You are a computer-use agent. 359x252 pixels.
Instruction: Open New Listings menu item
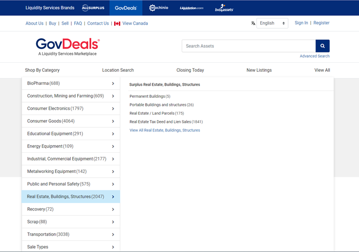(x=259, y=70)
